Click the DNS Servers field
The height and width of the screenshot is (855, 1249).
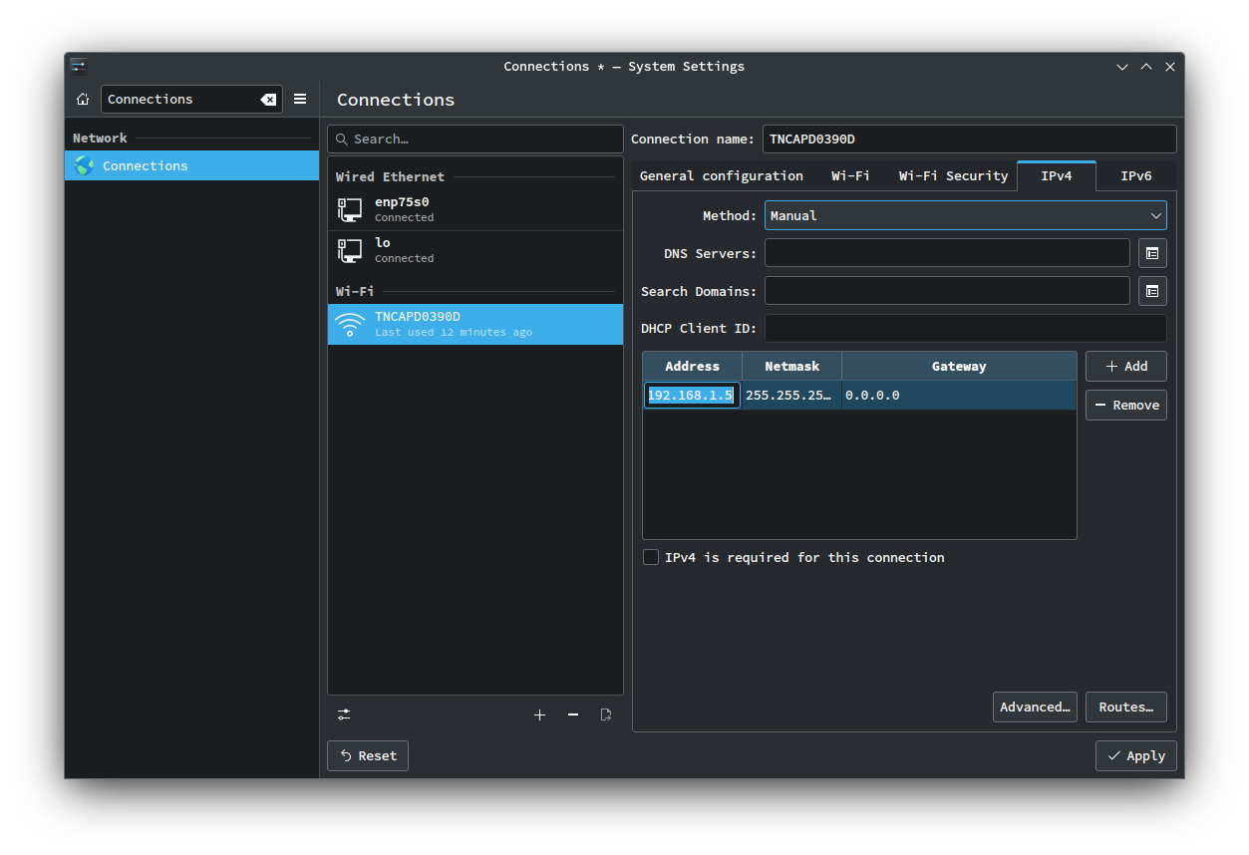click(x=947, y=253)
